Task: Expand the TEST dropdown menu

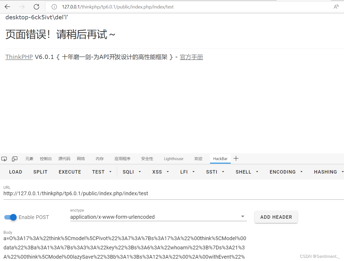Action: click(102, 172)
